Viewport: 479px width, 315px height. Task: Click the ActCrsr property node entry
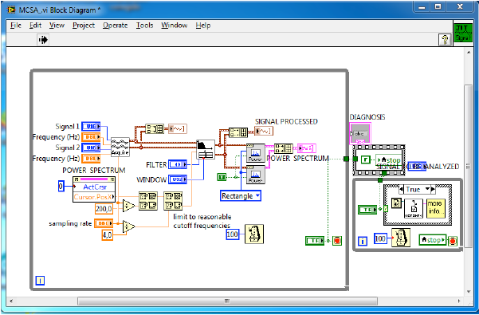[95, 187]
